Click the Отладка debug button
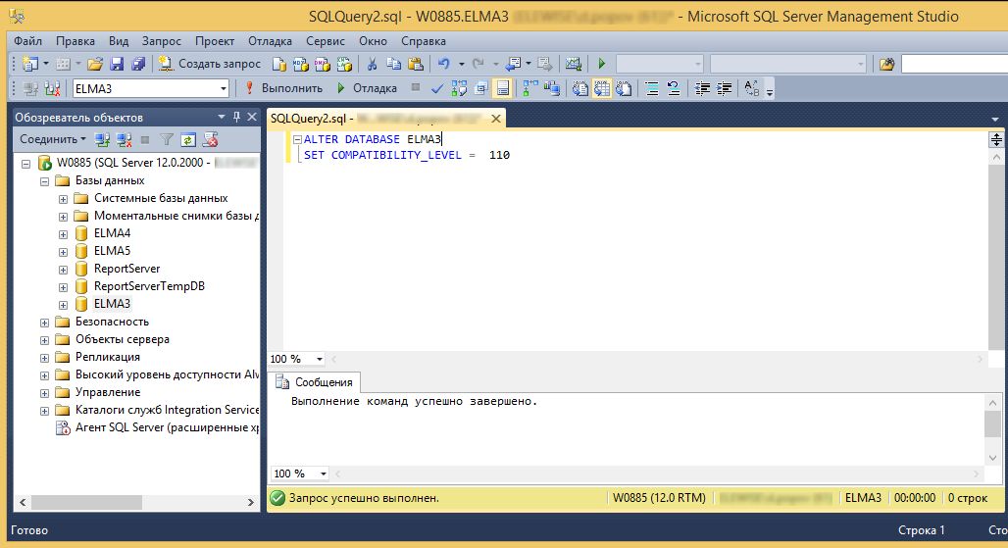The height and width of the screenshot is (548, 1008). [x=367, y=88]
